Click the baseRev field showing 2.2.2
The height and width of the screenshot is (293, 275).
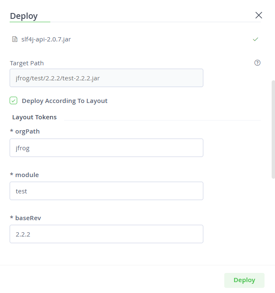pyautogui.click(x=106, y=234)
